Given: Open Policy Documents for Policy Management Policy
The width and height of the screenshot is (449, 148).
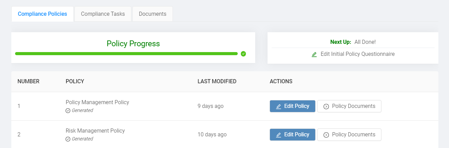Looking at the screenshot, I should [x=349, y=106].
